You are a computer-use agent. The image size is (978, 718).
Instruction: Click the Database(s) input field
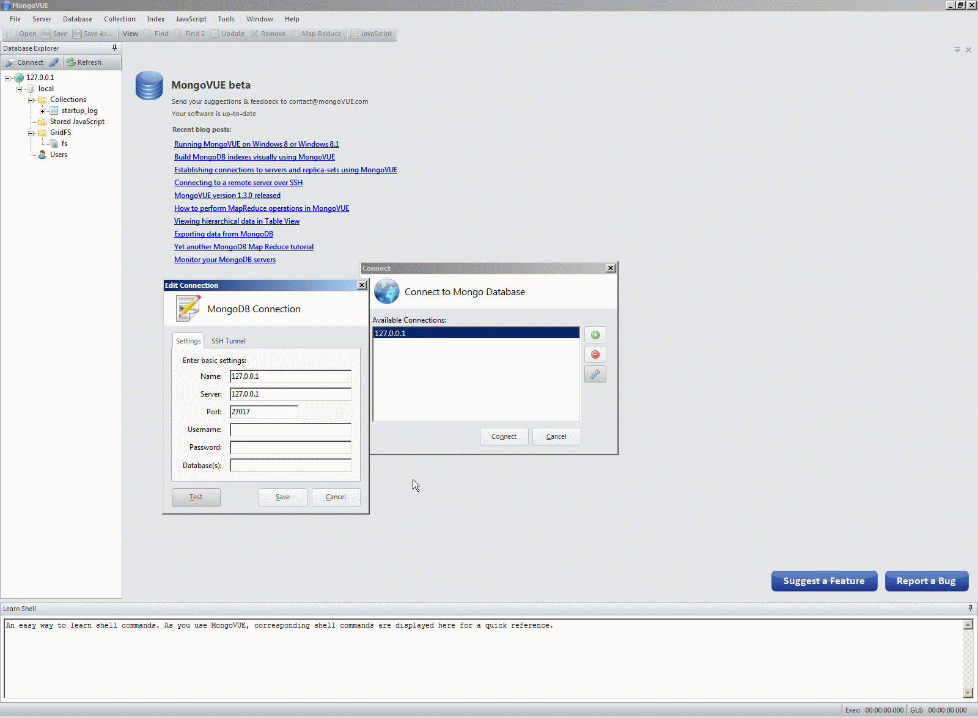[291, 466]
